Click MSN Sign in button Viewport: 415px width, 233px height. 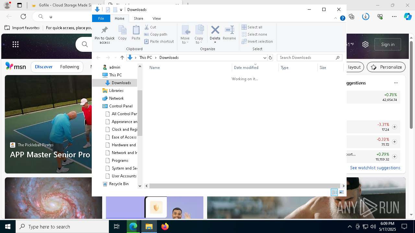pyautogui.click(x=388, y=44)
